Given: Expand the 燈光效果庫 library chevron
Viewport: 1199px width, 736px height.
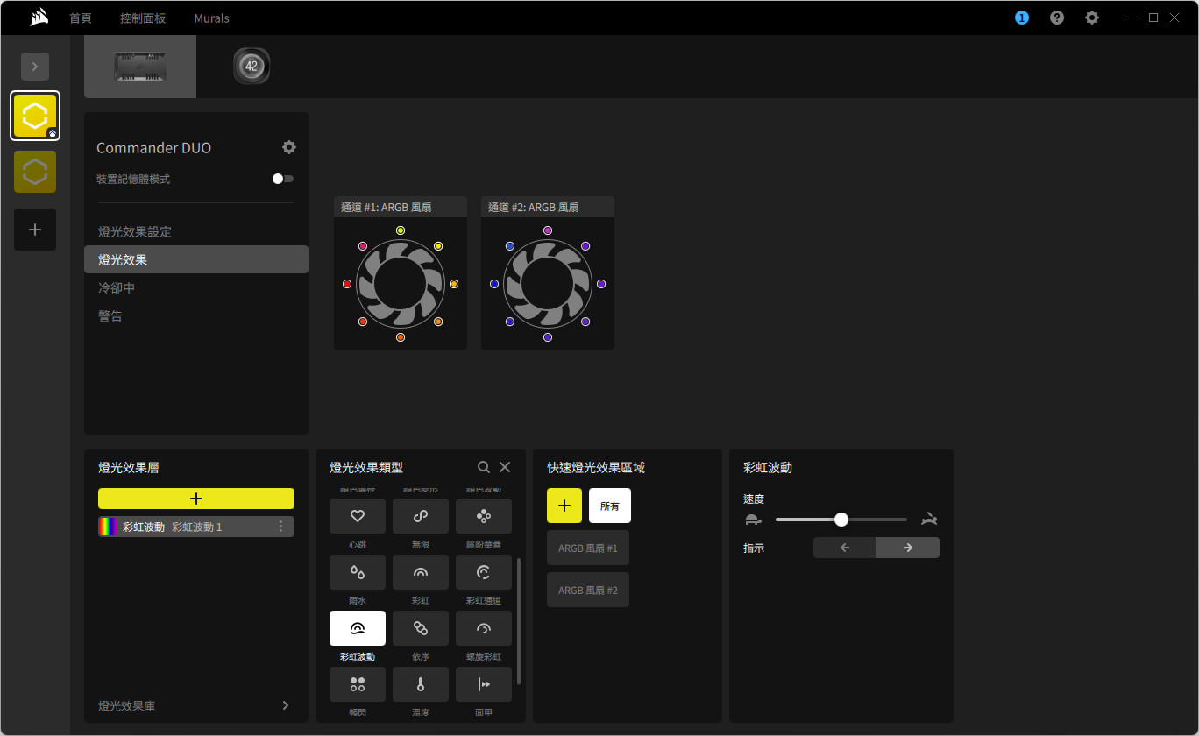Looking at the screenshot, I should click(286, 705).
